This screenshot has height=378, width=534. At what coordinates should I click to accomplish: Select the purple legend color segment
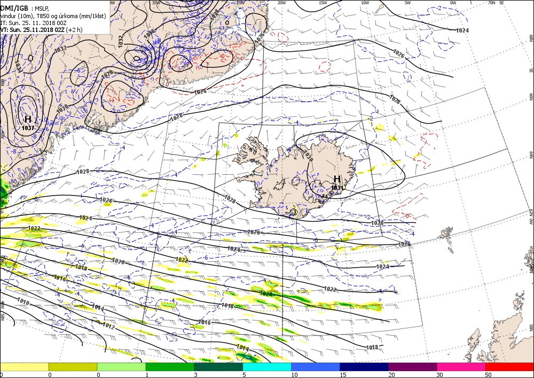tap(412, 367)
